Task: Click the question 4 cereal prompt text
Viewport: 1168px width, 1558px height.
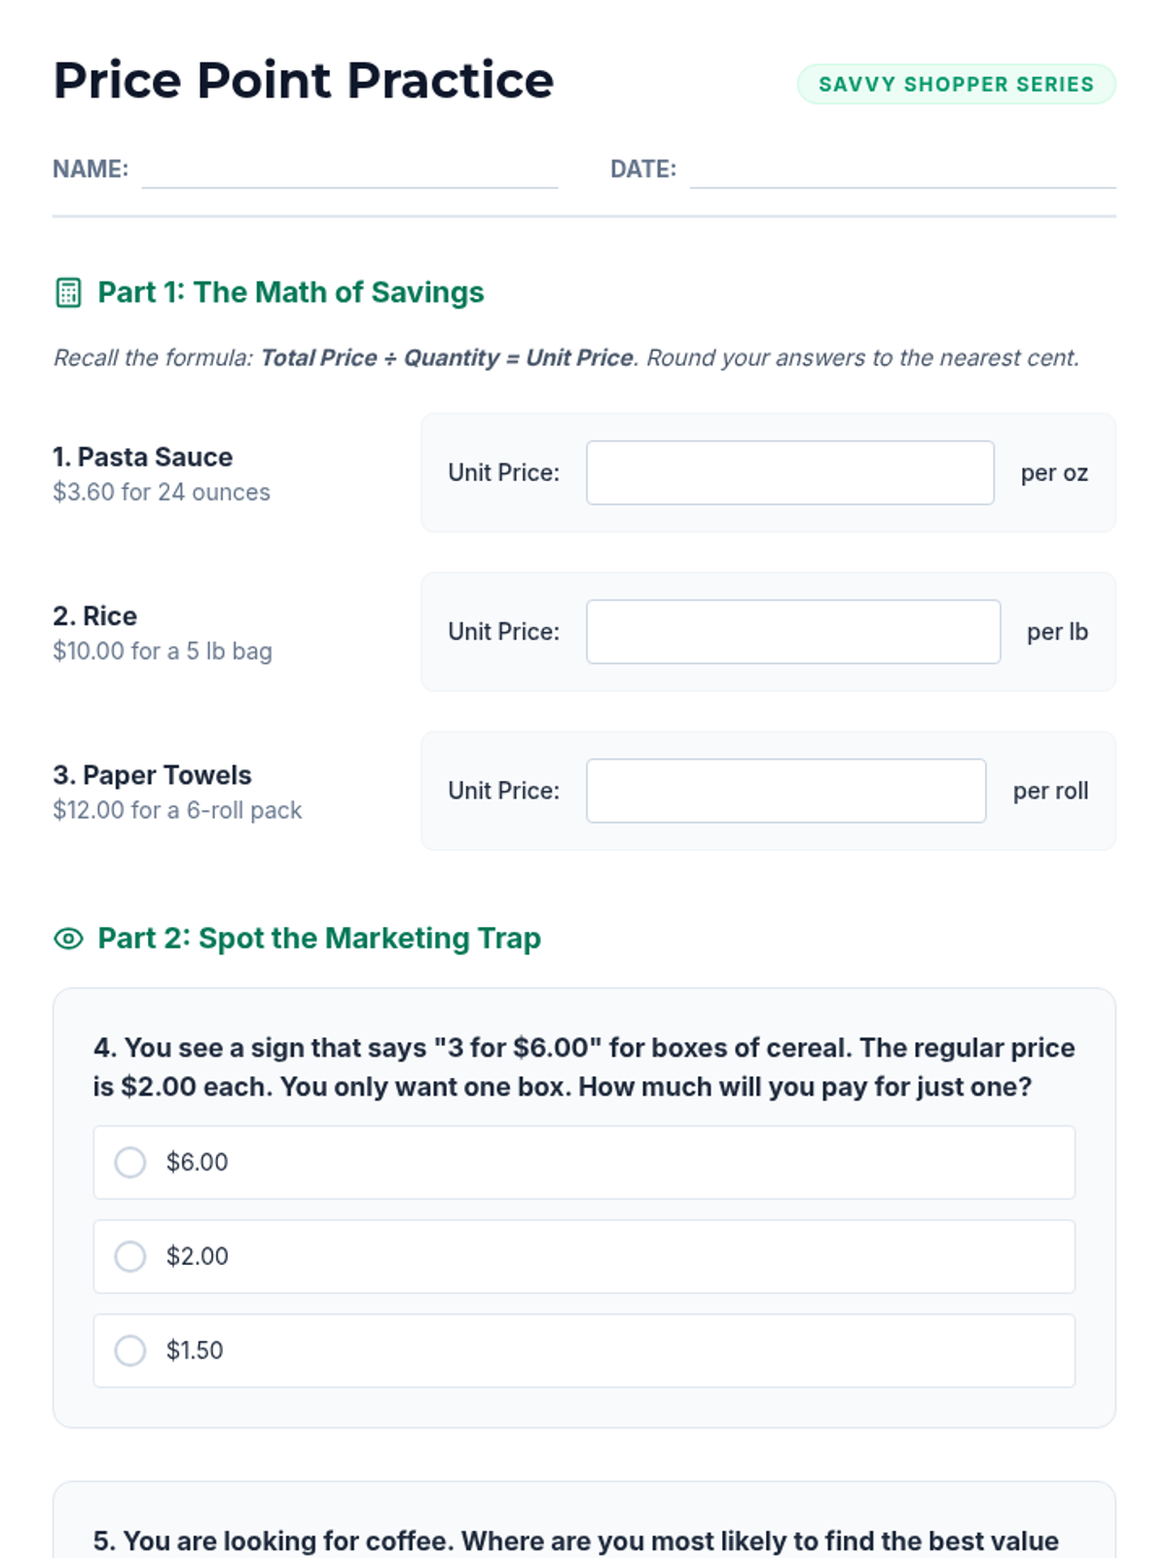Action: 583,1067
